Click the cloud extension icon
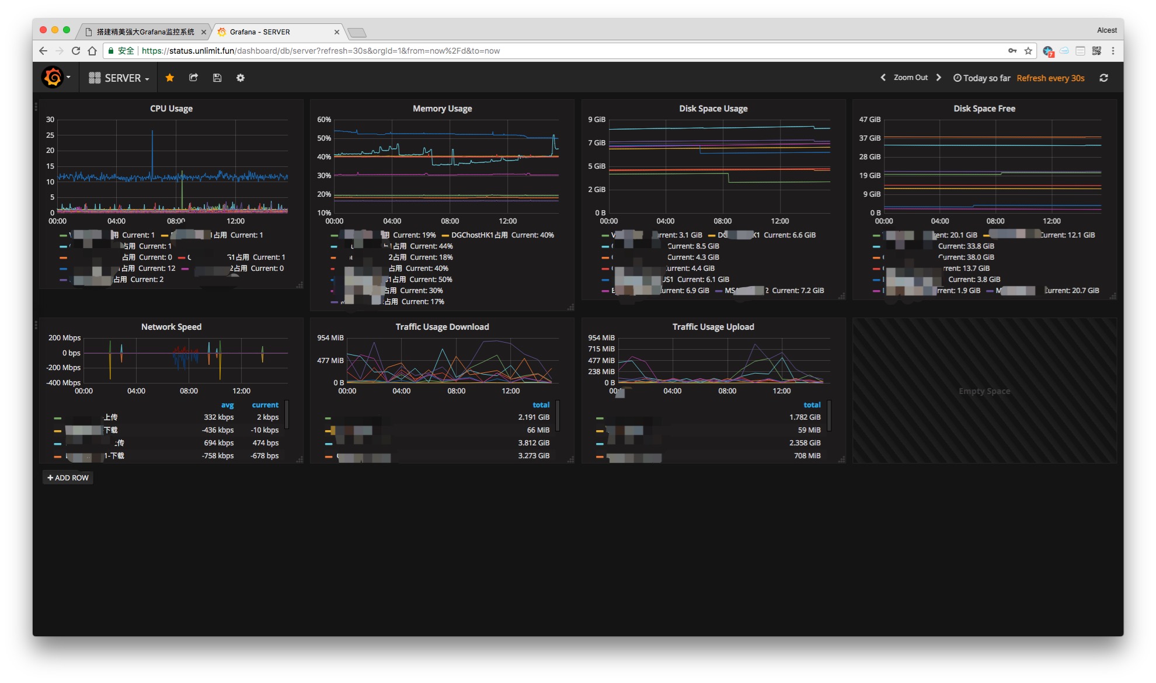Screen dimensions: 1156x683 tap(1064, 51)
